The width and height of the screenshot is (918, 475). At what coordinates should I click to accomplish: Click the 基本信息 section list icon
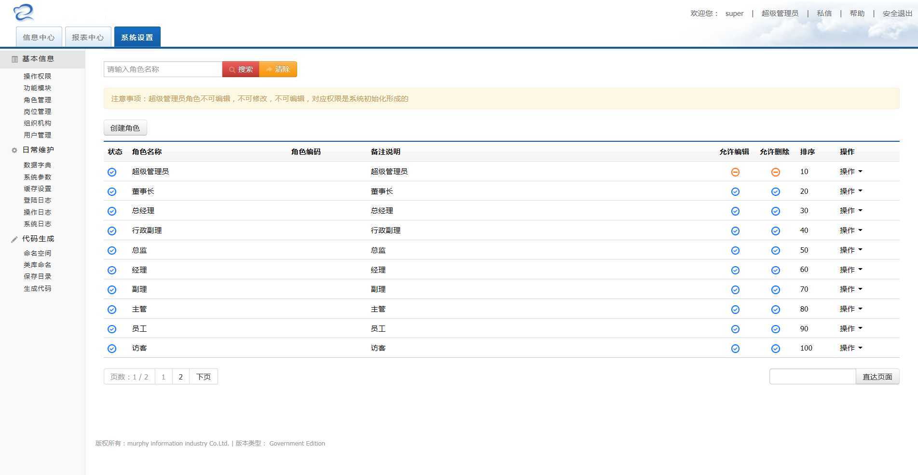14,59
